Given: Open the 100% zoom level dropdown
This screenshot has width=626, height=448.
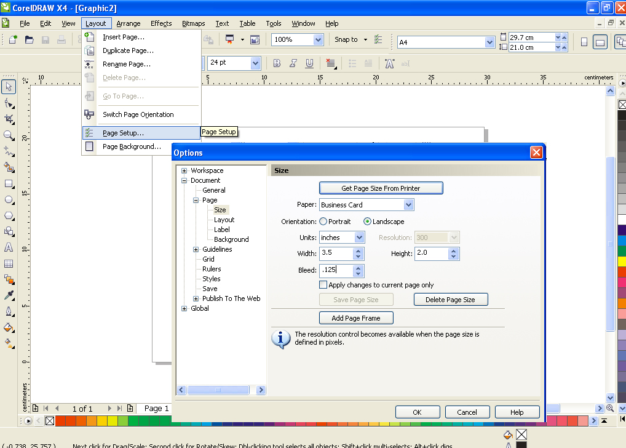Looking at the screenshot, I should 318,39.
